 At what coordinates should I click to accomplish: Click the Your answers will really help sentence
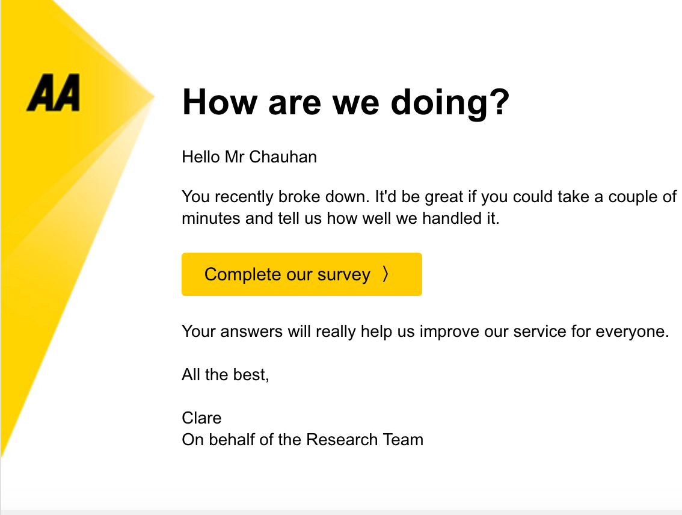point(425,332)
